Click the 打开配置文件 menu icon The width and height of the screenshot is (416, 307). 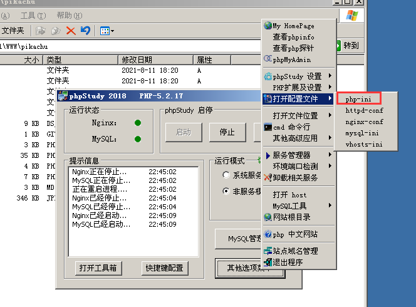point(268,99)
